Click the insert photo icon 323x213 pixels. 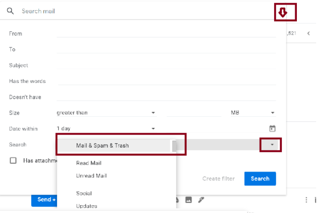click(188, 200)
